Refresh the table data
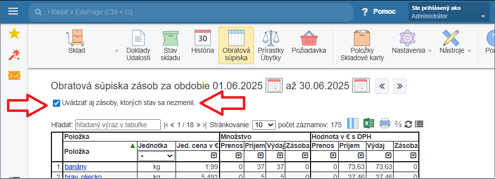 pyautogui.click(x=408, y=124)
